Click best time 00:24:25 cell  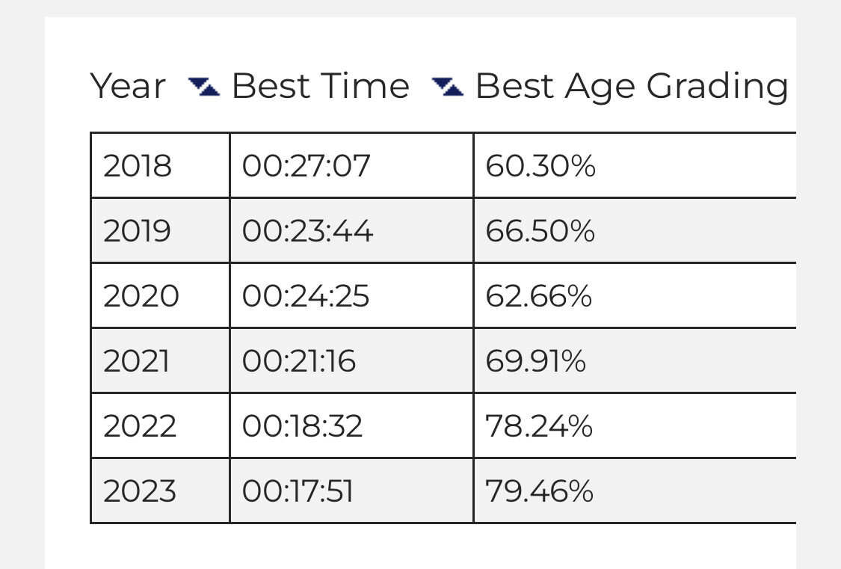[352, 295]
